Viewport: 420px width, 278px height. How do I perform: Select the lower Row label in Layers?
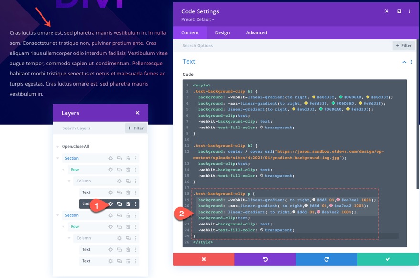(75, 227)
